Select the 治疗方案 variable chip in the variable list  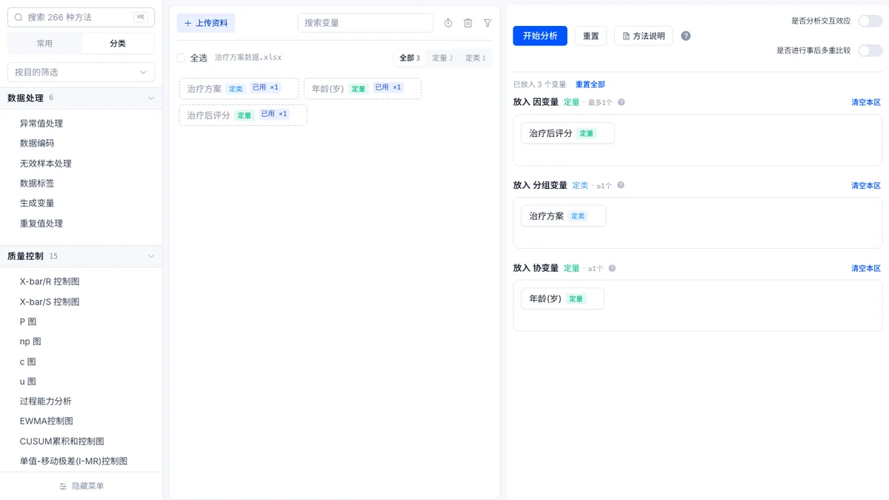[x=239, y=88]
